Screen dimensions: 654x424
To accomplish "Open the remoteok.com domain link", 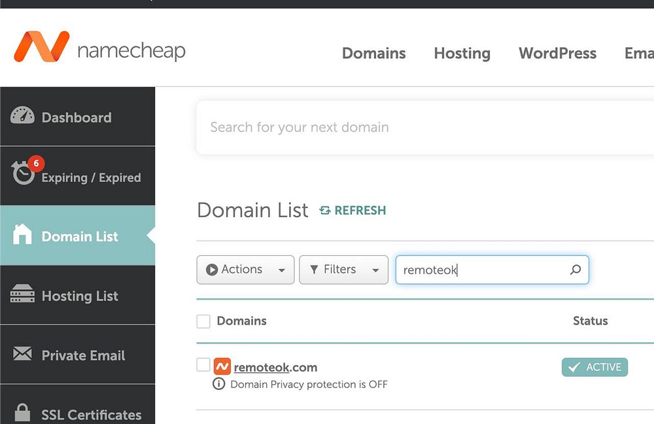I will click(275, 367).
